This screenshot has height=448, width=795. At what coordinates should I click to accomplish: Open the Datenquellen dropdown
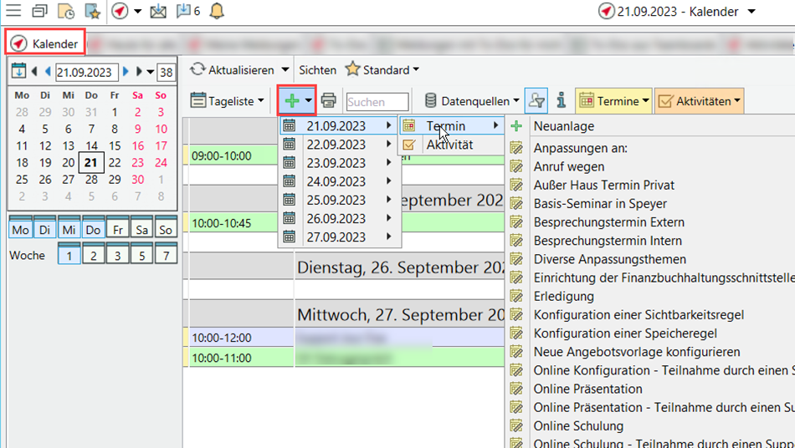click(472, 101)
